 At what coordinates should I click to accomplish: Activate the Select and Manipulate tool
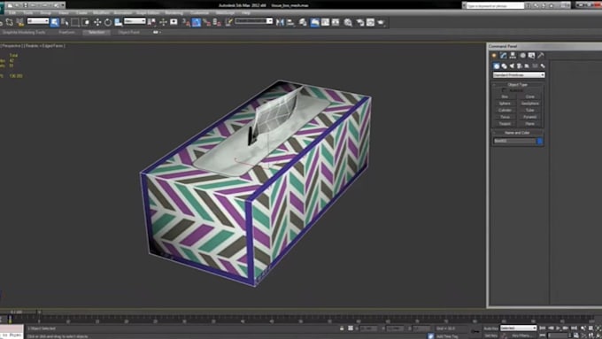(x=163, y=22)
